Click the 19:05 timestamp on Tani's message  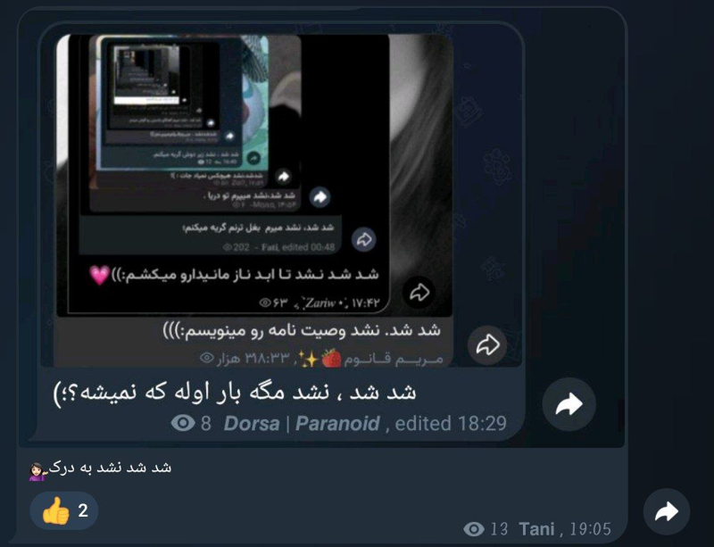[590, 529]
